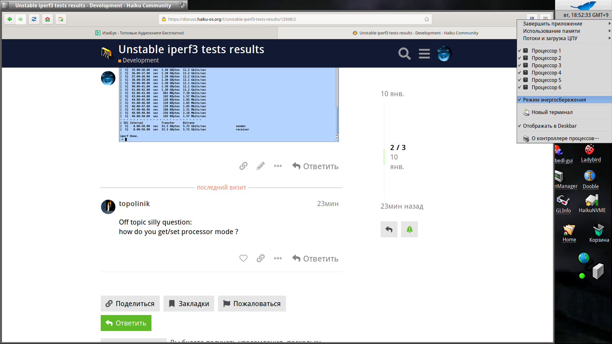Open GLInfo desktop icon
The width and height of the screenshot is (612, 344).
tap(563, 204)
